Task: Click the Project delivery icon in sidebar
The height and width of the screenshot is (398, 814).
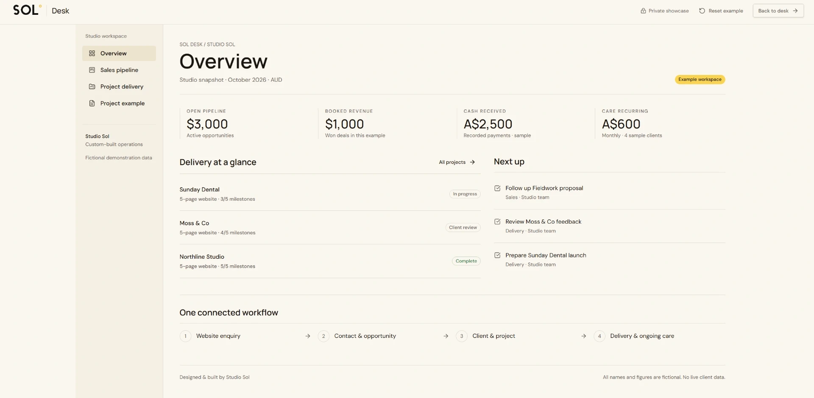Action: click(92, 86)
